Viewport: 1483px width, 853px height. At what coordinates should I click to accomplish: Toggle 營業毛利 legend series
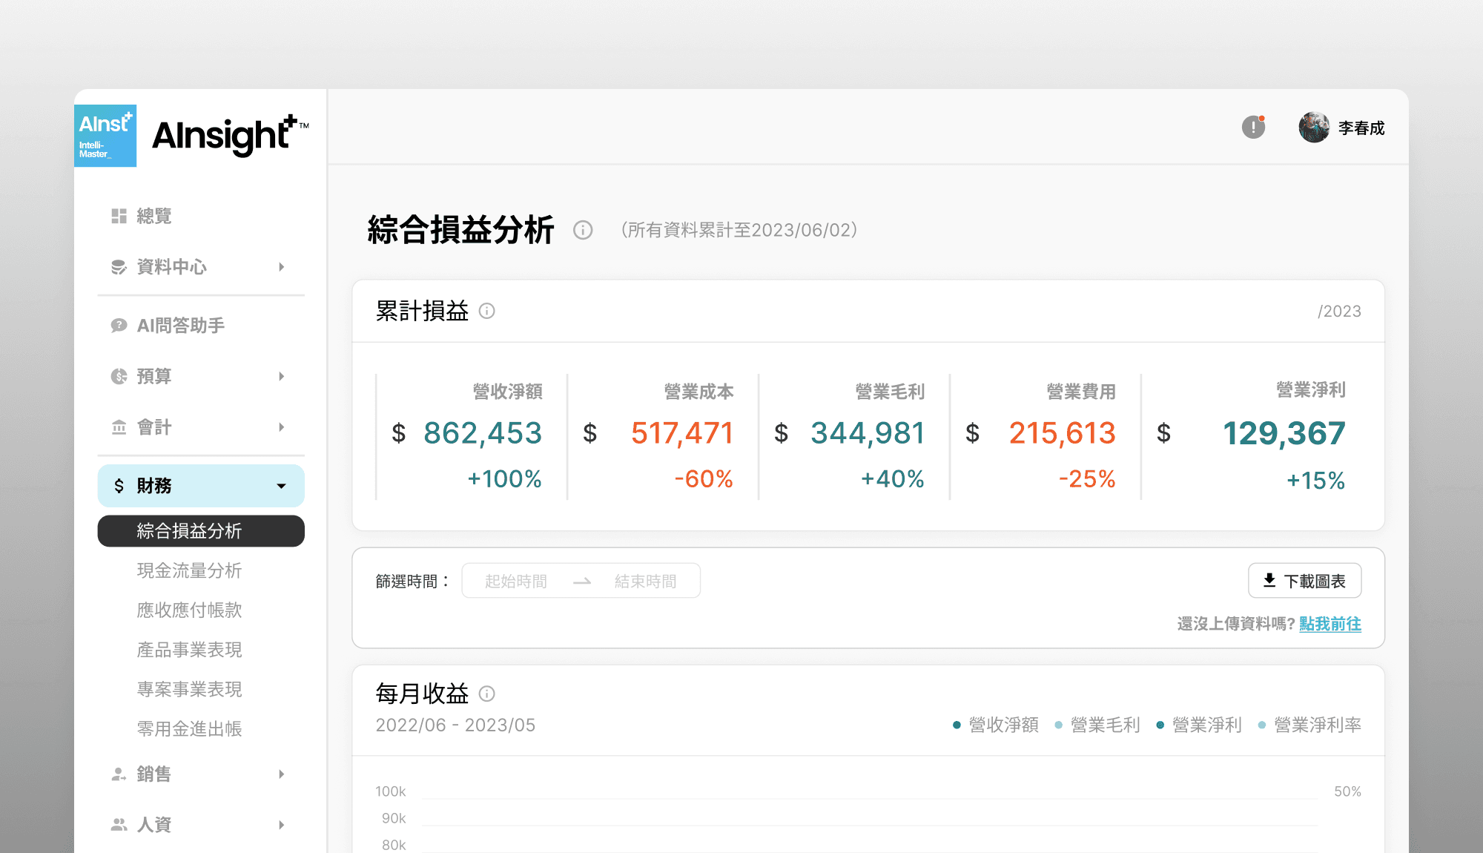coord(1104,725)
